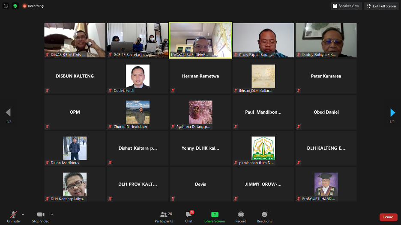401x225 pixels.
Task: Expand video options arrow next to Stop Video
Action: click(x=51, y=214)
